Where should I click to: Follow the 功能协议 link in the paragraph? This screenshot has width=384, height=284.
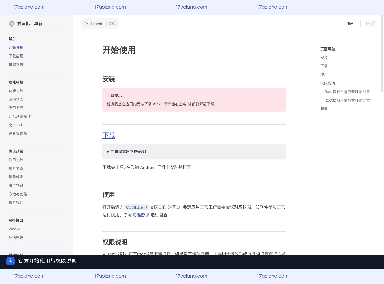pyautogui.click(x=141, y=215)
